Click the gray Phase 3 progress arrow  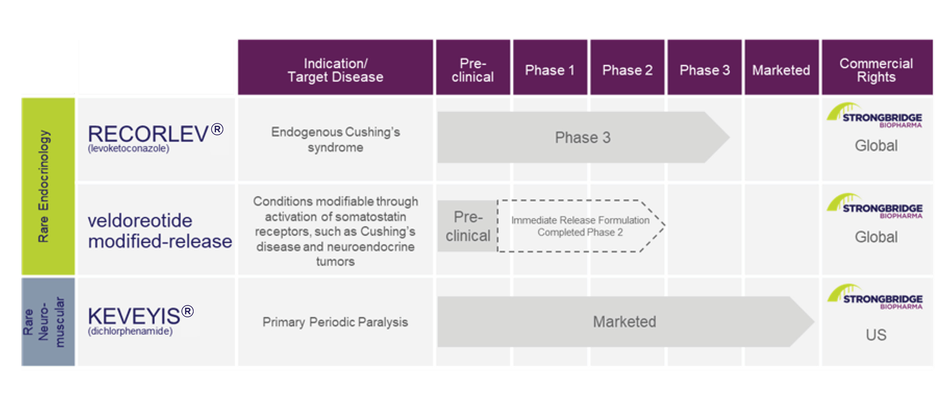click(583, 137)
